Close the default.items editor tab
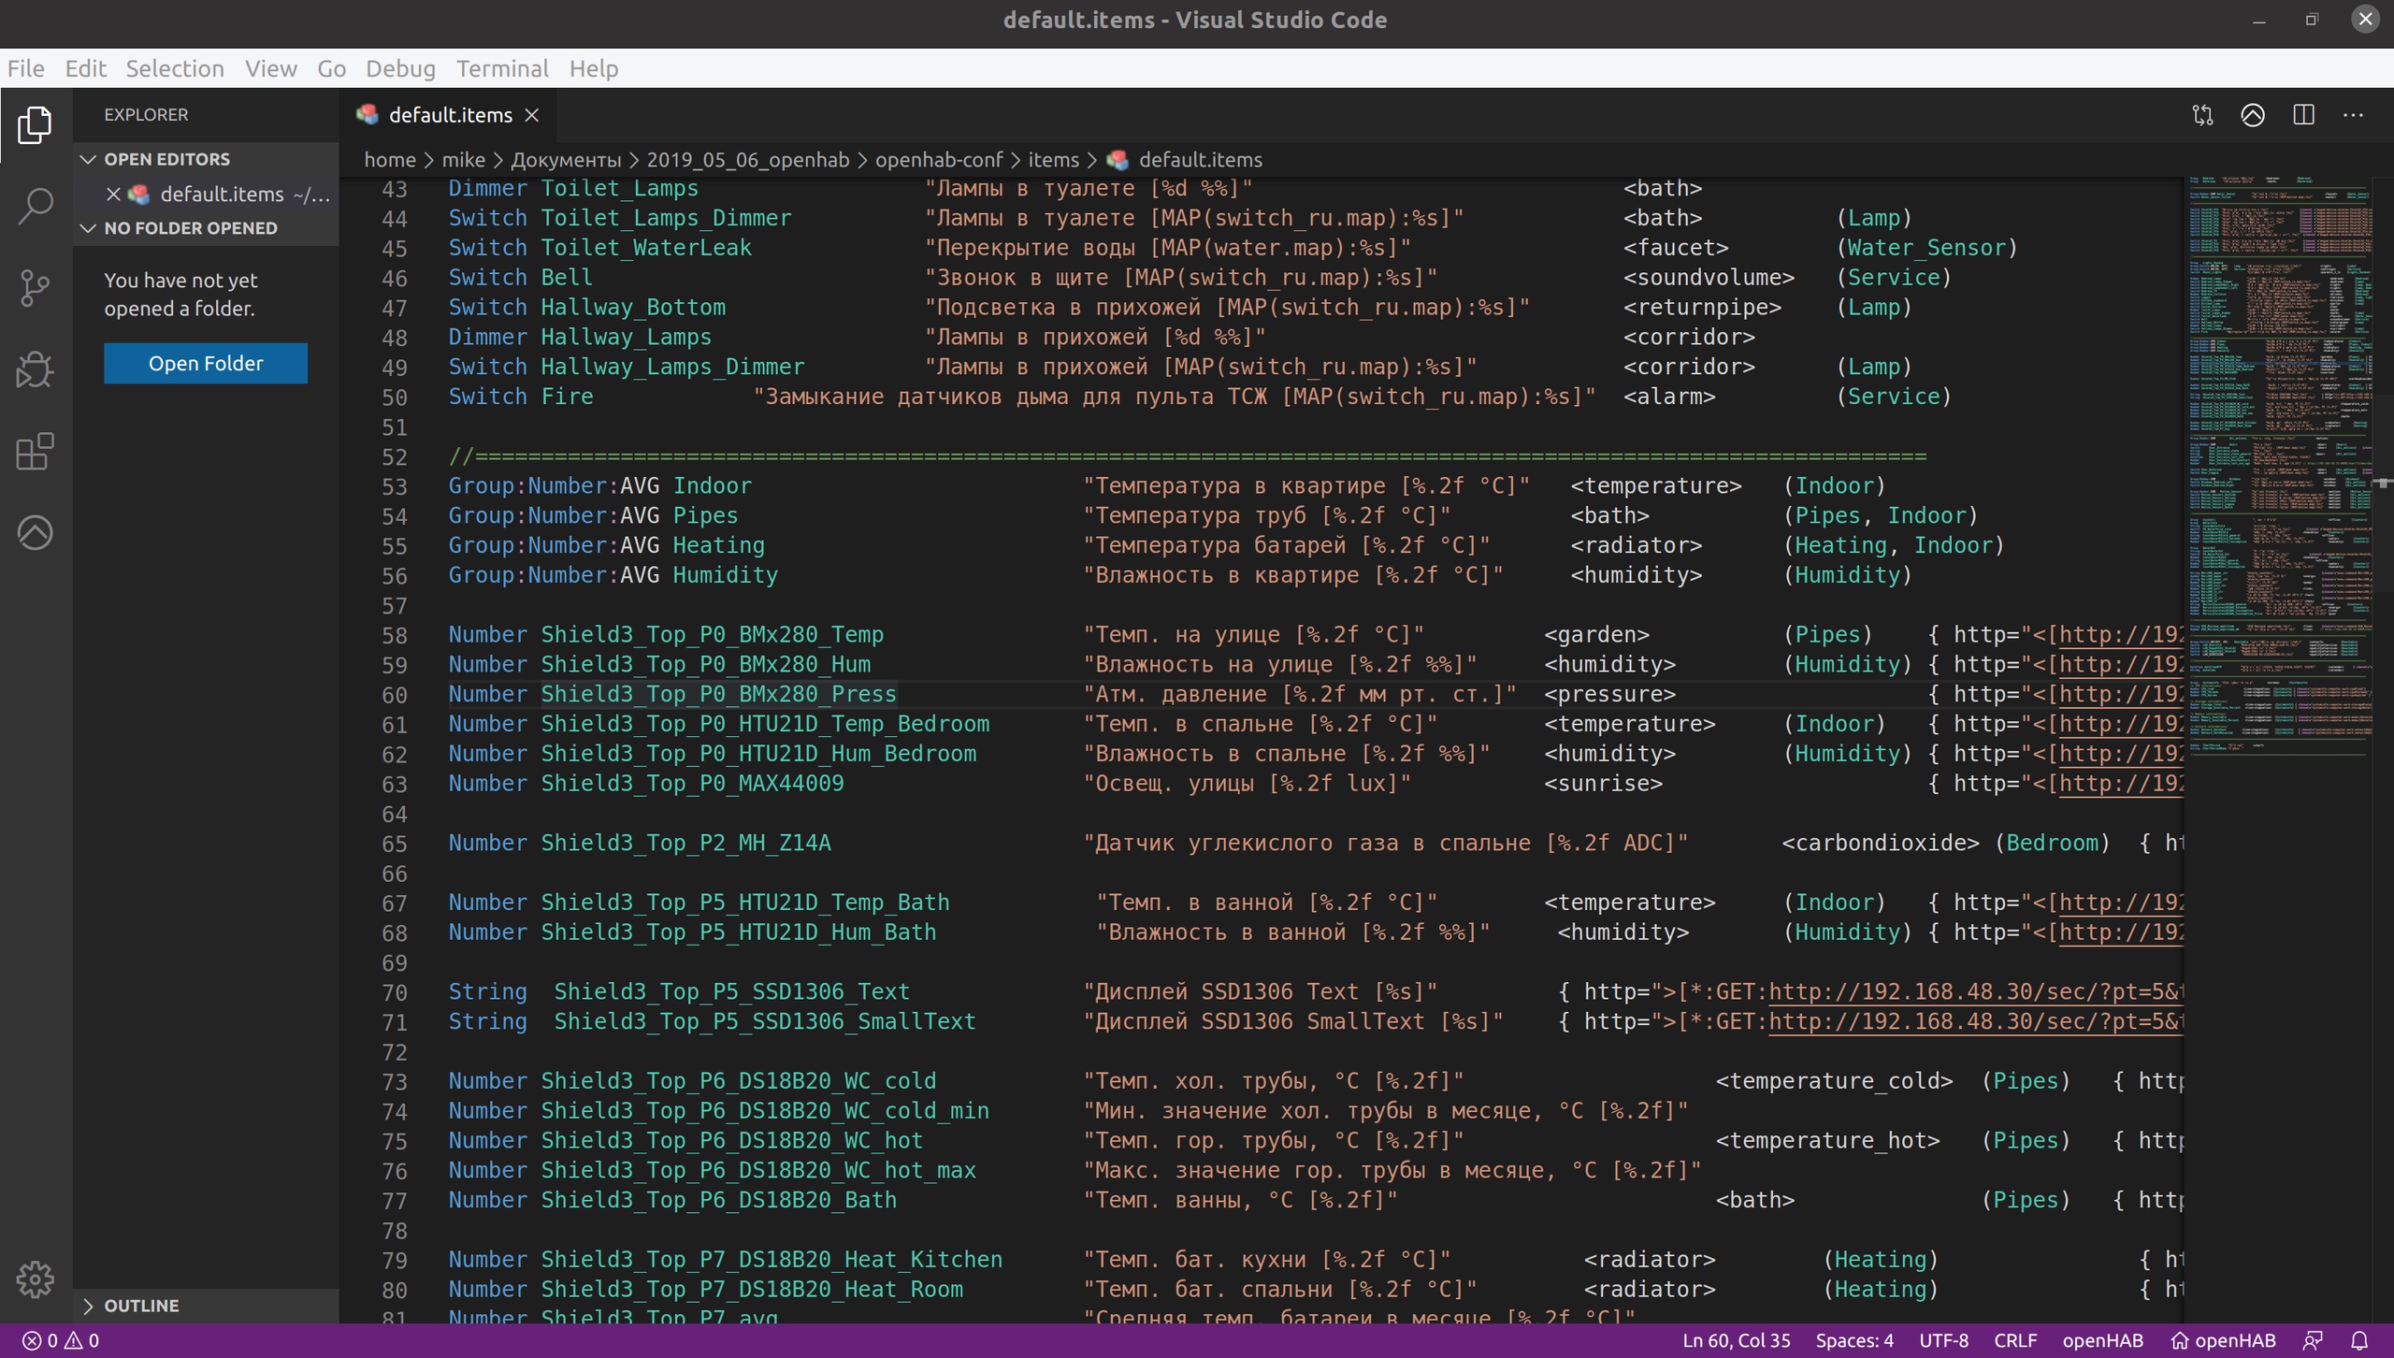This screenshot has width=2394, height=1358. 532,115
